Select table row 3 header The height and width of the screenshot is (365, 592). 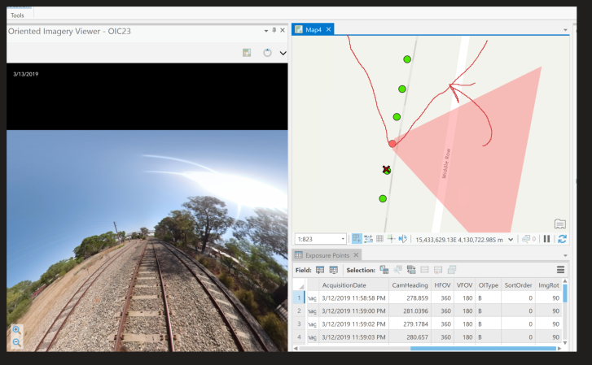click(x=299, y=324)
